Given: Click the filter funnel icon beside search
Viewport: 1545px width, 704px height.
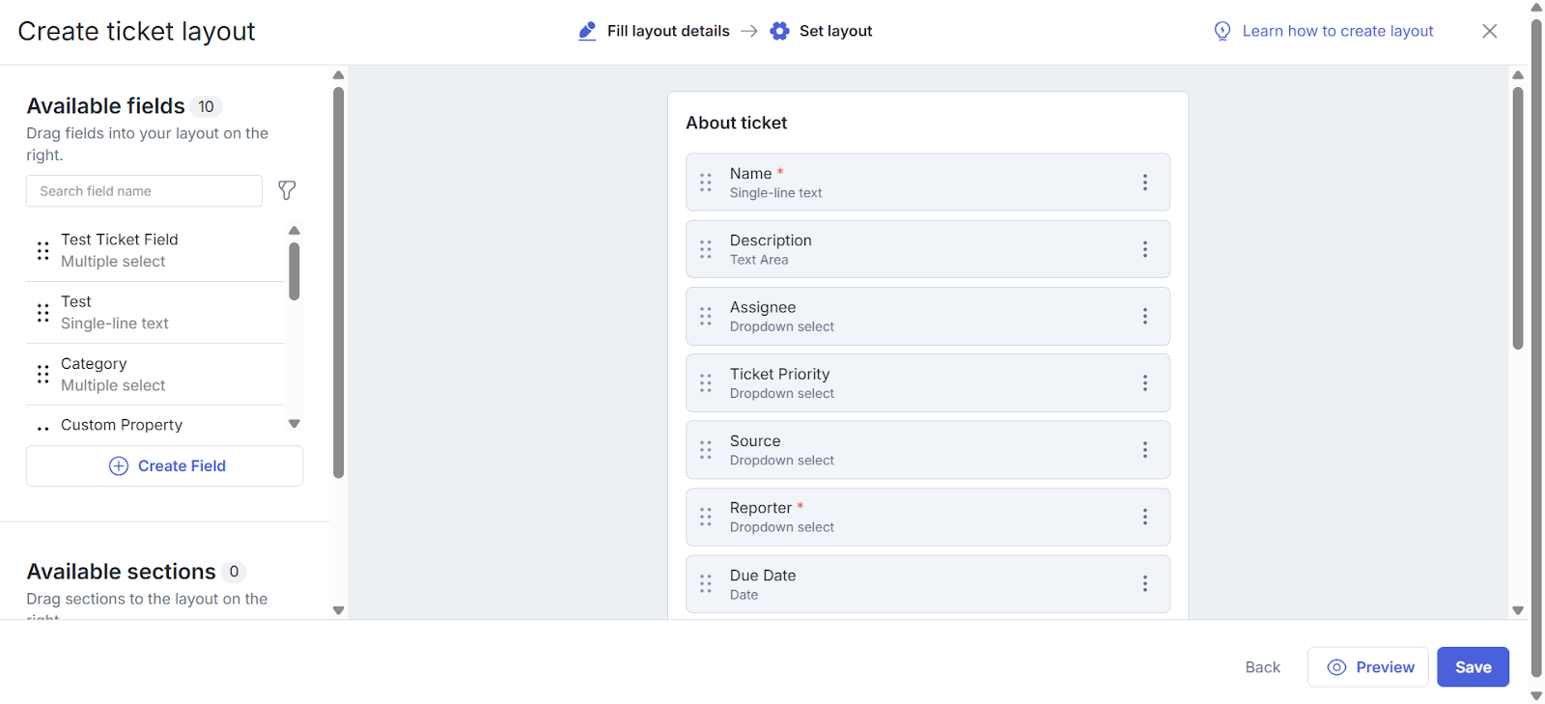Looking at the screenshot, I should click(x=287, y=190).
